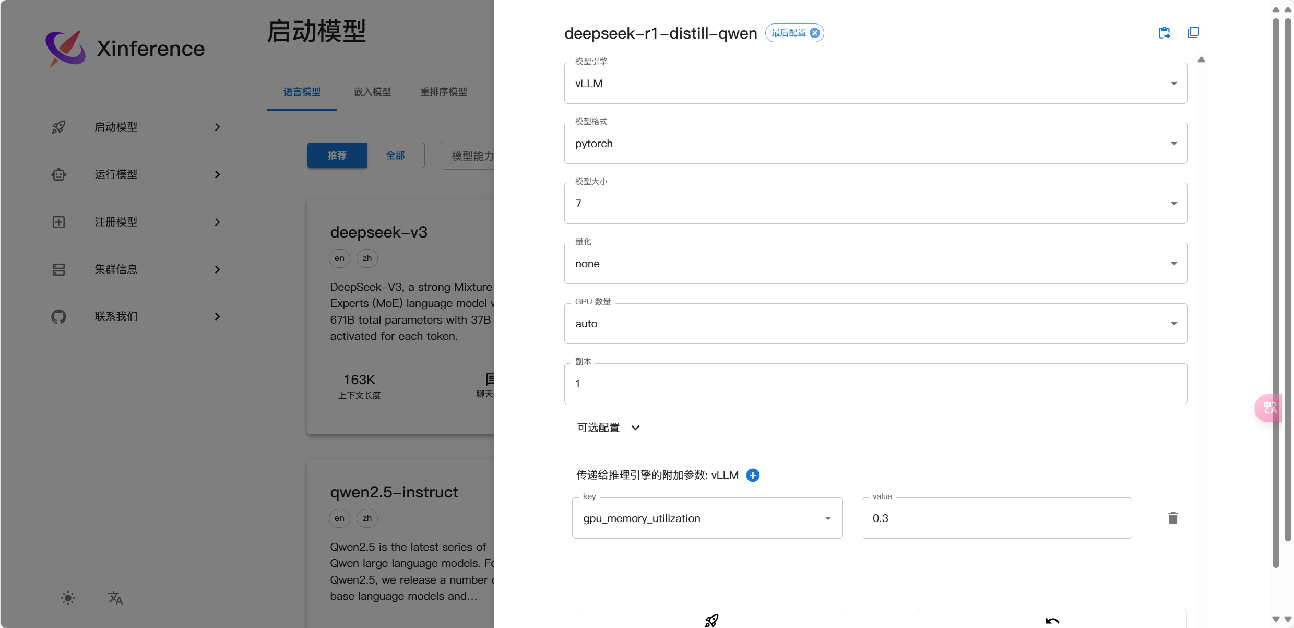Click the undo reset arrow button

[1052, 620]
